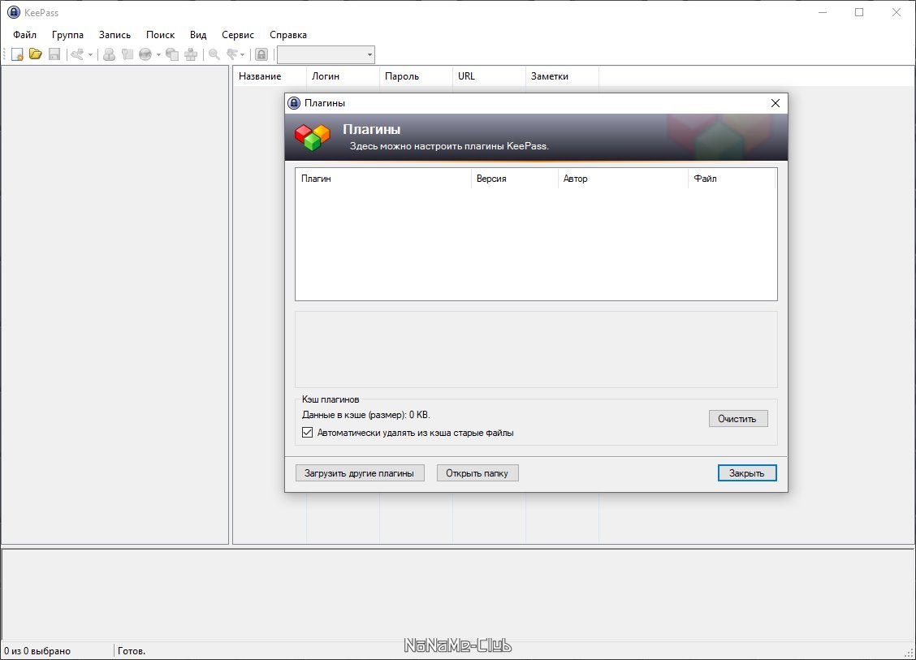Toggle automatic deletion of old cache files
Image resolution: width=916 pixels, height=660 pixels.
click(307, 433)
